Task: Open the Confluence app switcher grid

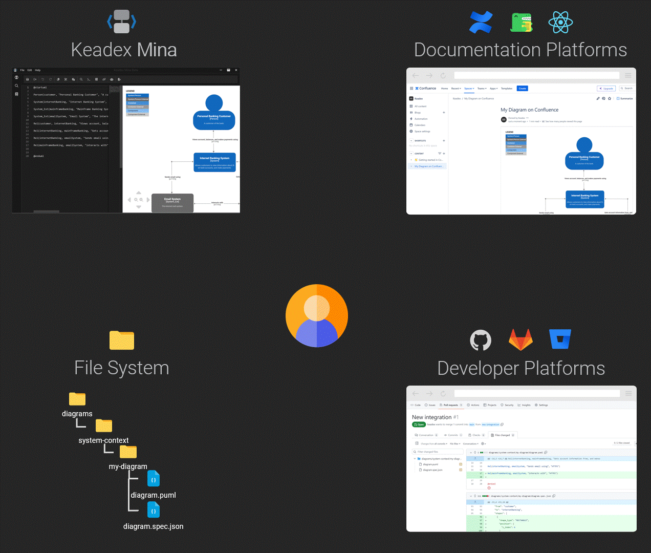Action: [411, 88]
